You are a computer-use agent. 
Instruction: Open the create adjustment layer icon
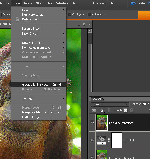tap(102, 110)
